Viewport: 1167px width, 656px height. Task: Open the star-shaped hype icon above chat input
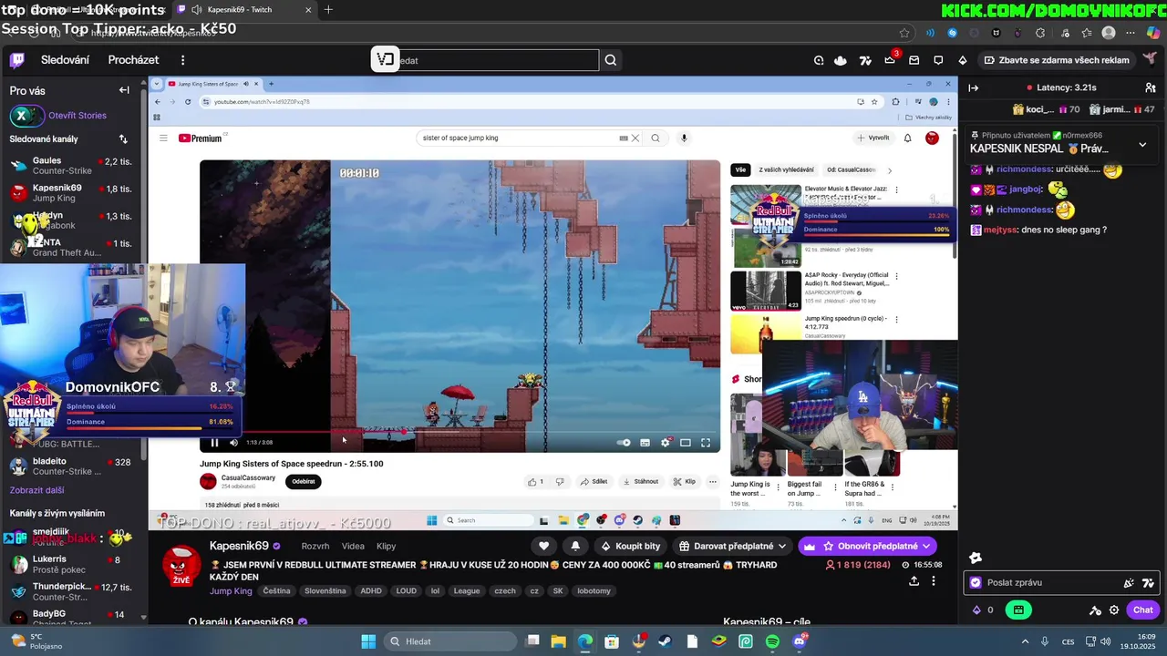tap(976, 557)
